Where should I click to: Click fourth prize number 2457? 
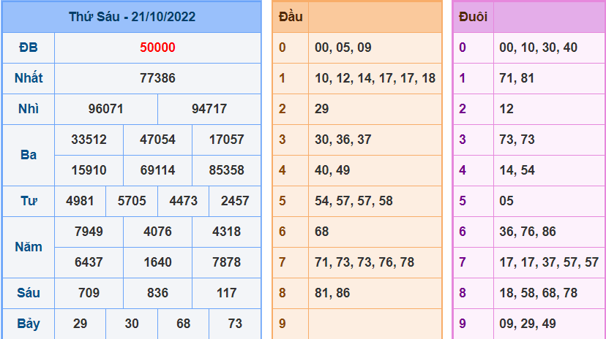pos(235,201)
